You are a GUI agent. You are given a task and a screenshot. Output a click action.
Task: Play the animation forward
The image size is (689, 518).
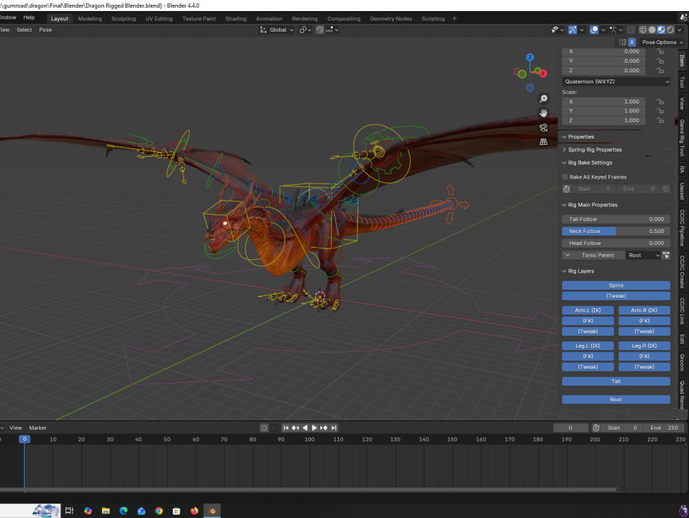pos(314,428)
